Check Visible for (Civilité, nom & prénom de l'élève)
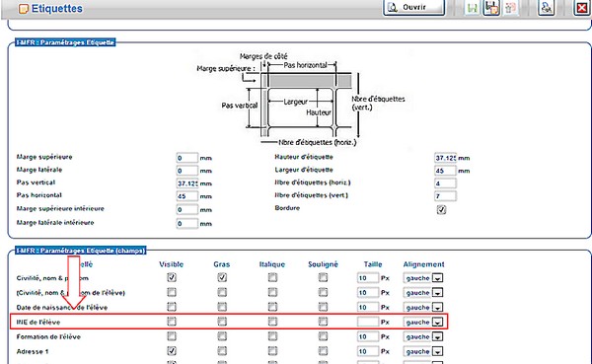The image size is (592, 364). pyautogui.click(x=172, y=292)
